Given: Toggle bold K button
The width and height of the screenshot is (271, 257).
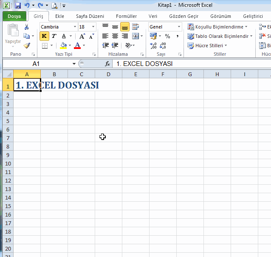Looking at the screenshot, I should [44, 36].
